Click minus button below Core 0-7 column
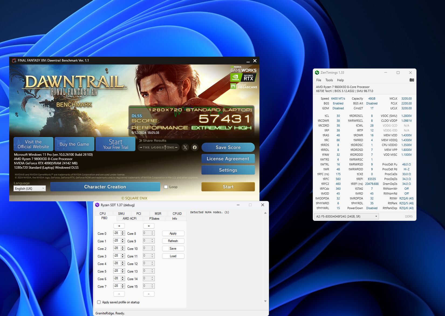 (119, 294)
